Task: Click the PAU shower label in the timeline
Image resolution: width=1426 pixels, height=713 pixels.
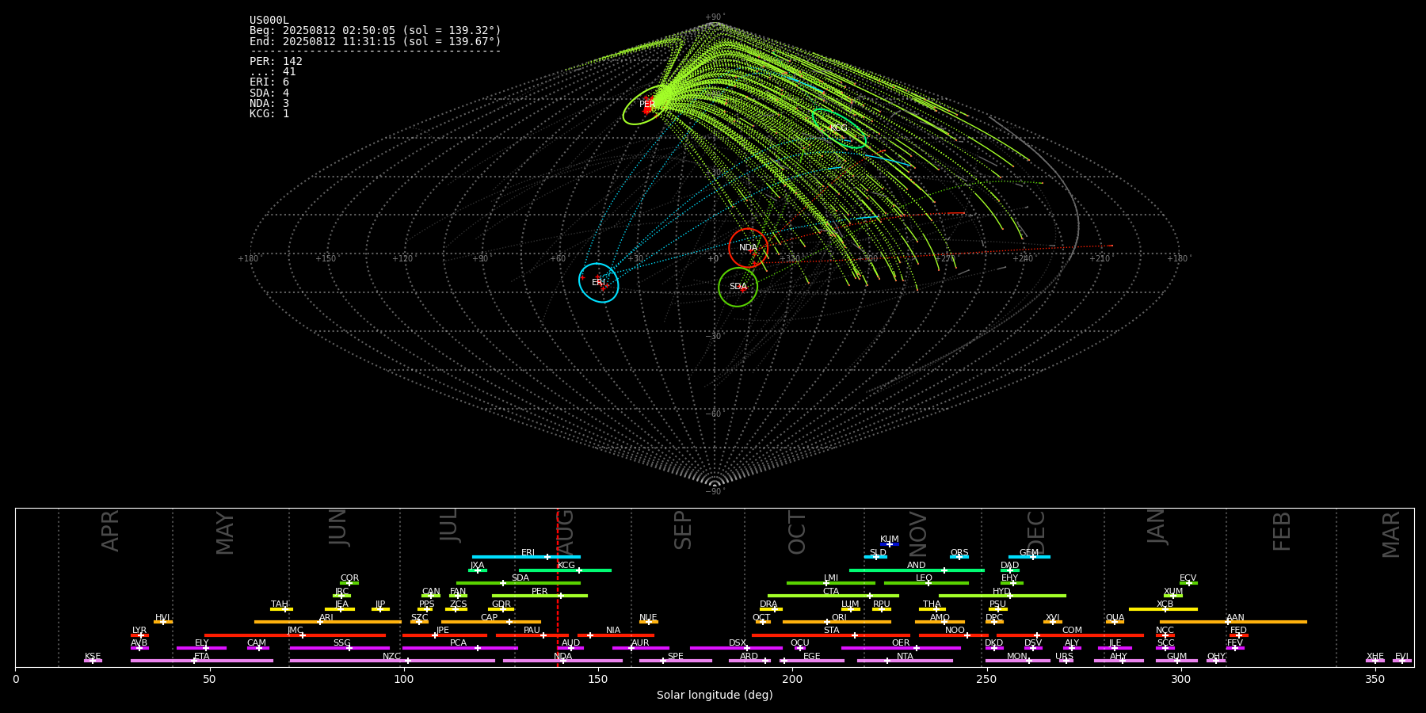Action: tap(532, 631)
